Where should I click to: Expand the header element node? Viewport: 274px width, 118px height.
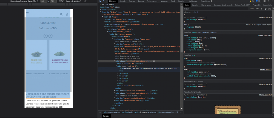[x=104, y=19]
